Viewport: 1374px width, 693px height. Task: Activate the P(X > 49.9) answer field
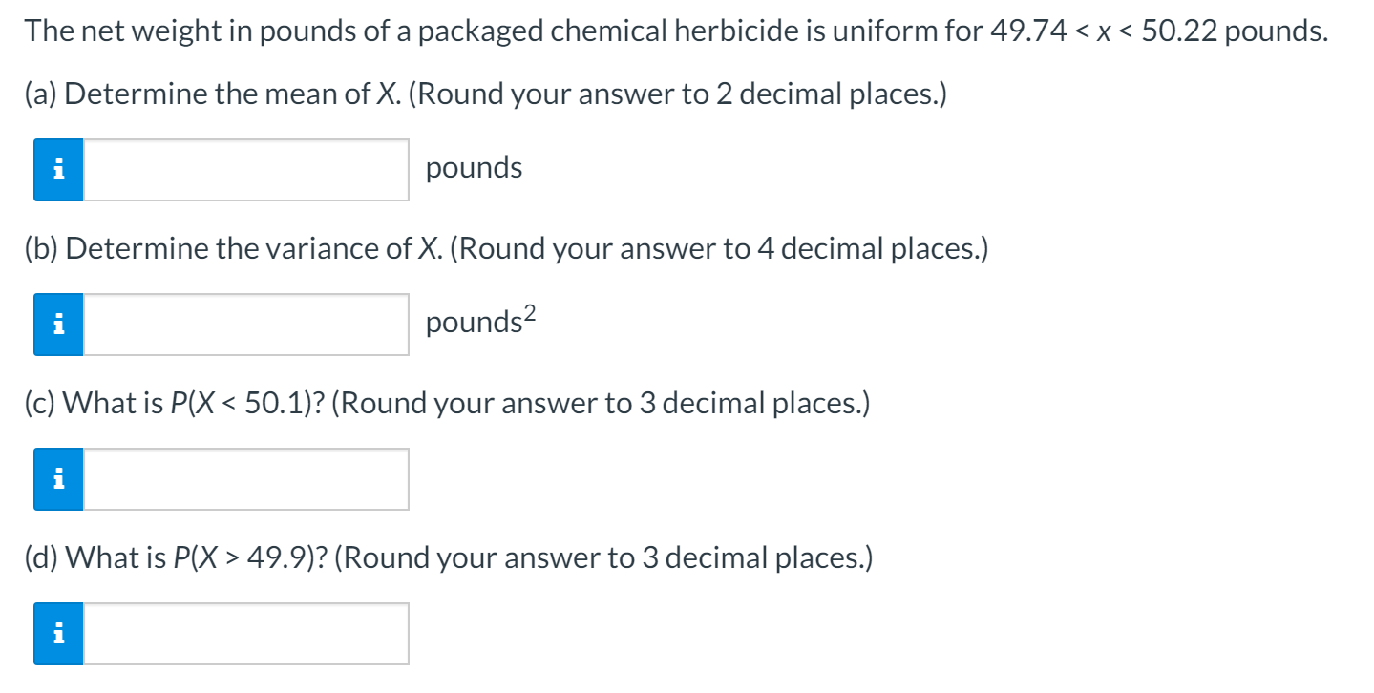(x=245, y=634)
